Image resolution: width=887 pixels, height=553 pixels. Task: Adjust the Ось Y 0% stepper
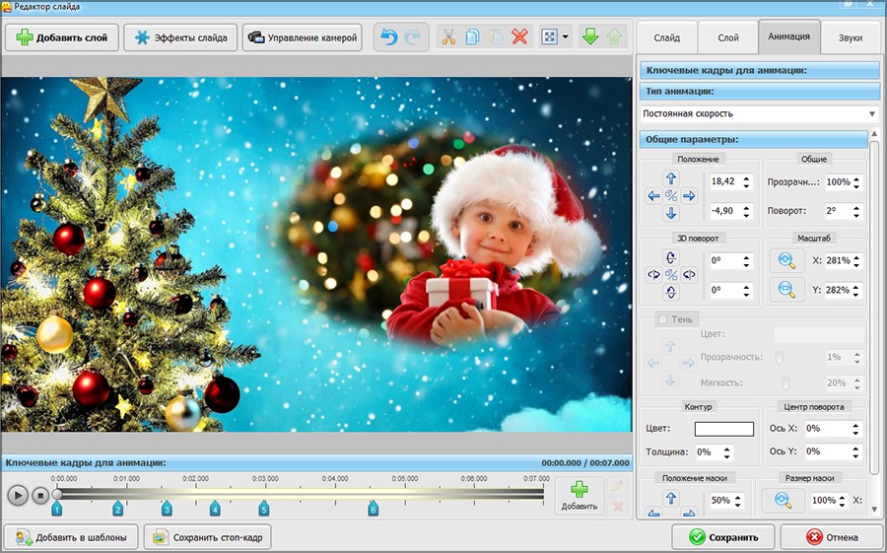coord(856,451)
